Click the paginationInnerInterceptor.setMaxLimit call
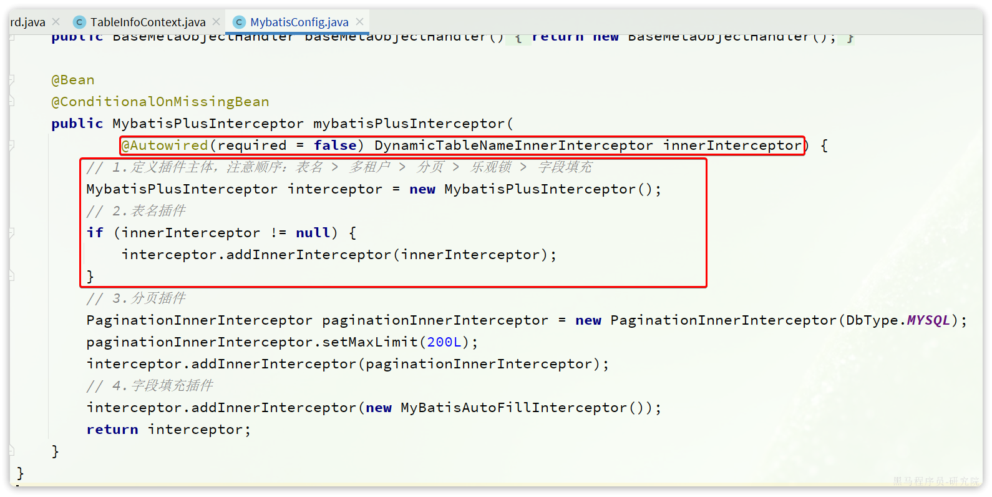 pyautogui.click(x=282, y=342)
